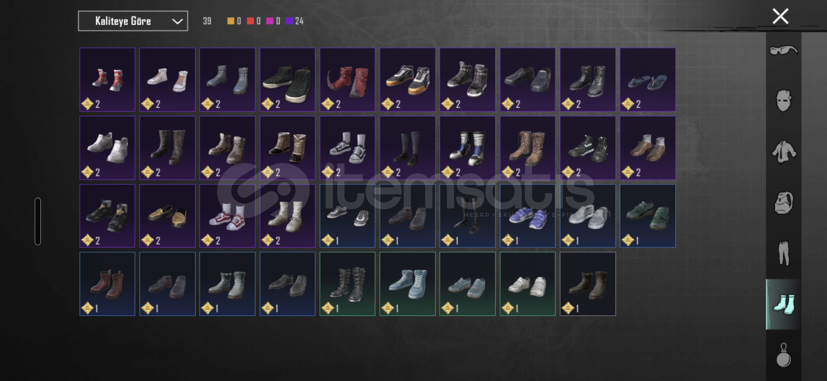Select the pants category icon
827x381 pixels.
(x=784, y=253)
